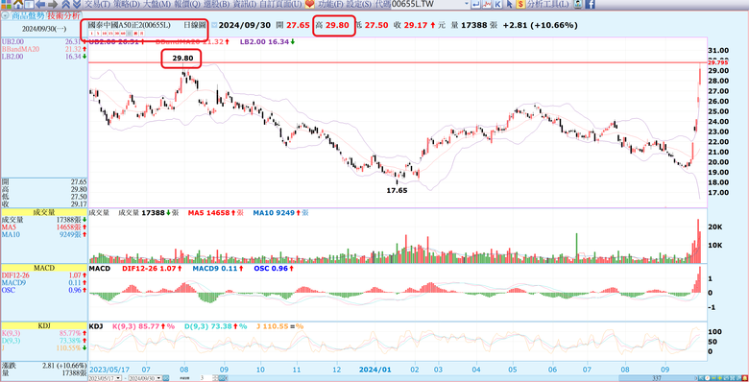This screenshot has width=749, height=382.
Task: Switch to 商品盤勢 tab
Action: 28,15
